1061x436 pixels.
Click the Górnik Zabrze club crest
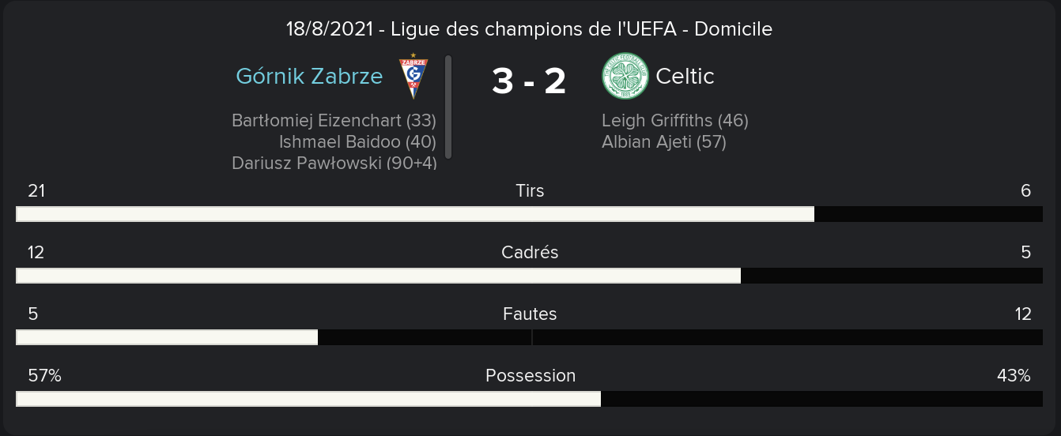point(413,77)
